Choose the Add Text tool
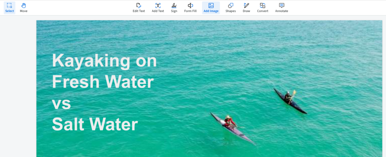The image size is (386, 157). pyautogui.click(x=158, y=8)
